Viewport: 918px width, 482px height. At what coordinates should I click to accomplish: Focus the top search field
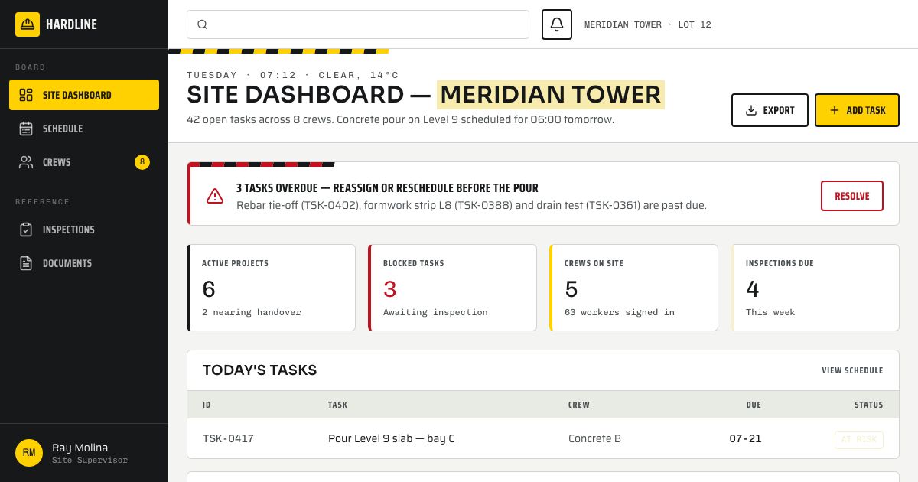[x=358, y=24]
